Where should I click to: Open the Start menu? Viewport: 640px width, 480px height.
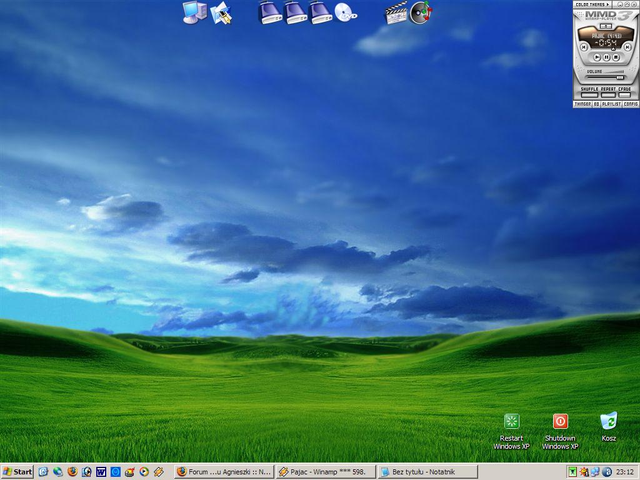17,472
